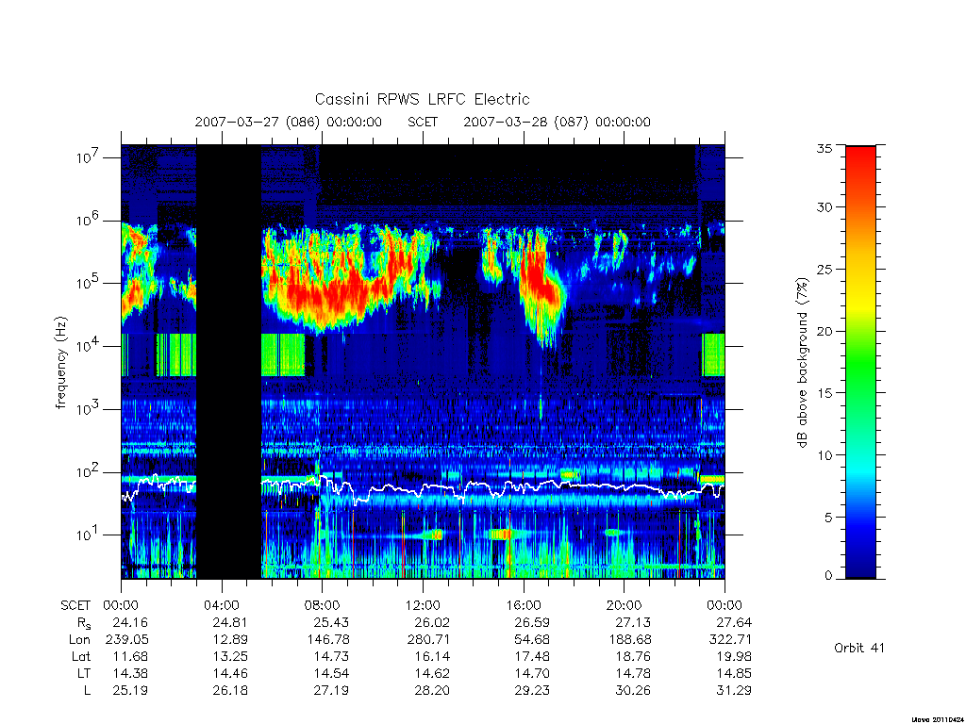Image resolution: width=966 pixels, height=724 pixels.
Task: Click the 12:00 time axis label
Action: (423, 605)
